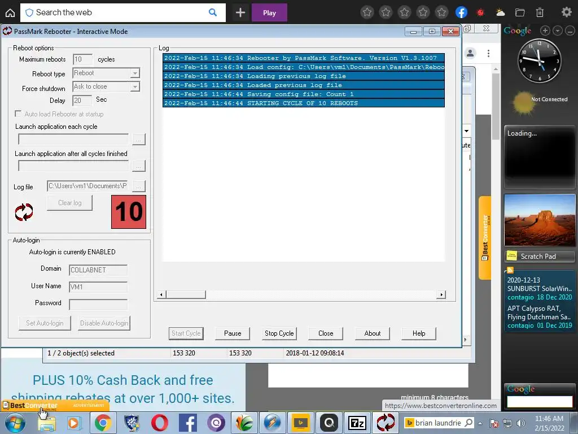
Task: Click the log's horizontal scrollbar thumb
Action: click(186, 294)
